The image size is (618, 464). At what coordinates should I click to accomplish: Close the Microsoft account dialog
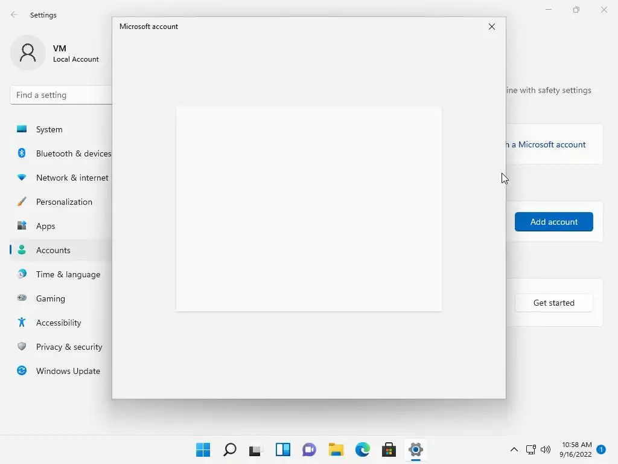(491, 27)
